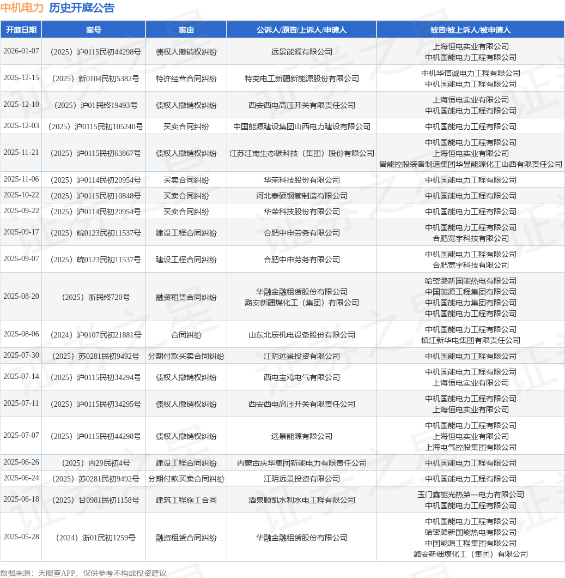Click the 开庭日期 column header
The width and height of the screenshot is (565, 578).
[x=21, y=30]
